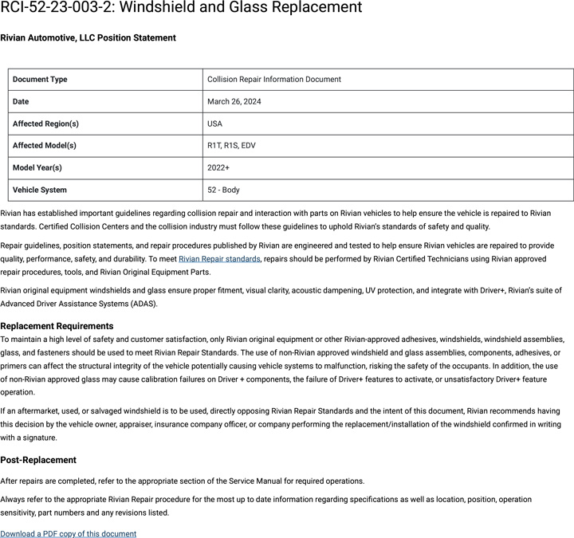
Task: Click the Affected Region(s) label
Action: point(45,124)
